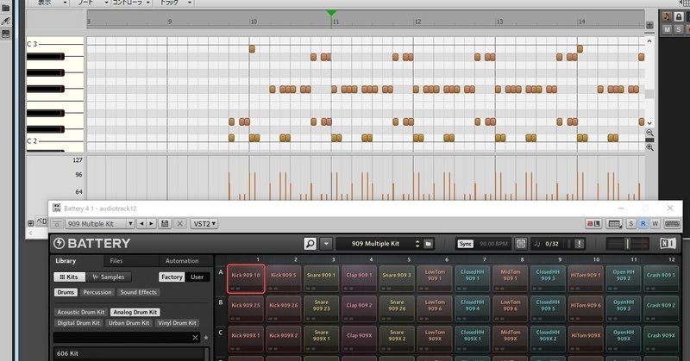
Task: Switch library browser to Kits view
Action: click(69, 277)
